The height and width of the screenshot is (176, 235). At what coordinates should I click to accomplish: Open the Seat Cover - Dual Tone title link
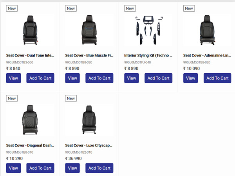30,56
